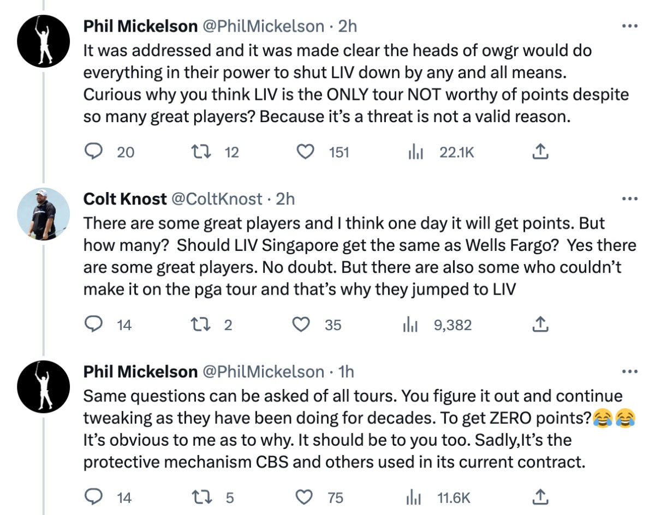Reply to Phil Mickelson's first tweet
The height and width of the screenshot is (515, 655).
[x=93, y=152]
